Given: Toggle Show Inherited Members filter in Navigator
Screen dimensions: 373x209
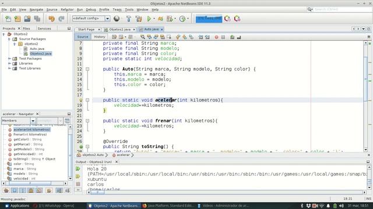Looking at the screenshot, I should (x=6, y=190).
